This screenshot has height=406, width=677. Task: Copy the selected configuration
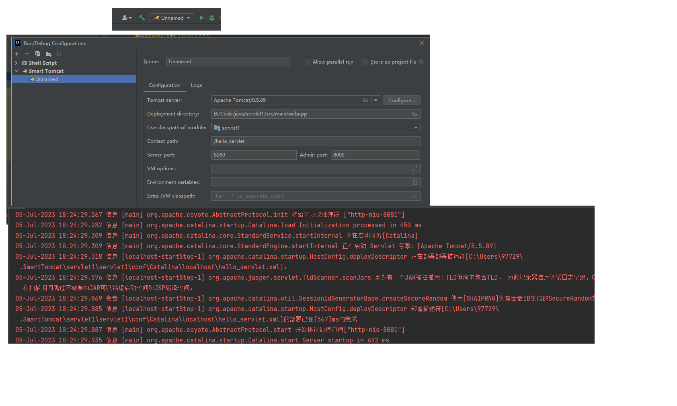coord(38,54)
